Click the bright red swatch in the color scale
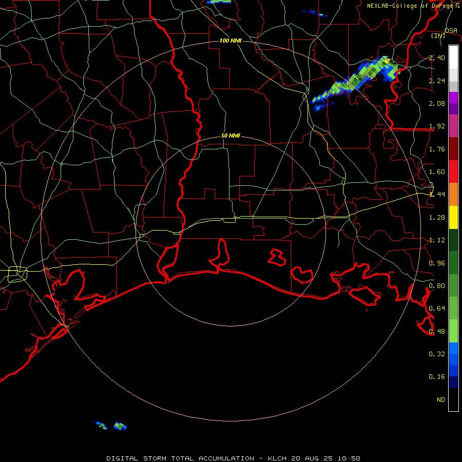This screenshot has height=462, width=462. coord(453,171)
